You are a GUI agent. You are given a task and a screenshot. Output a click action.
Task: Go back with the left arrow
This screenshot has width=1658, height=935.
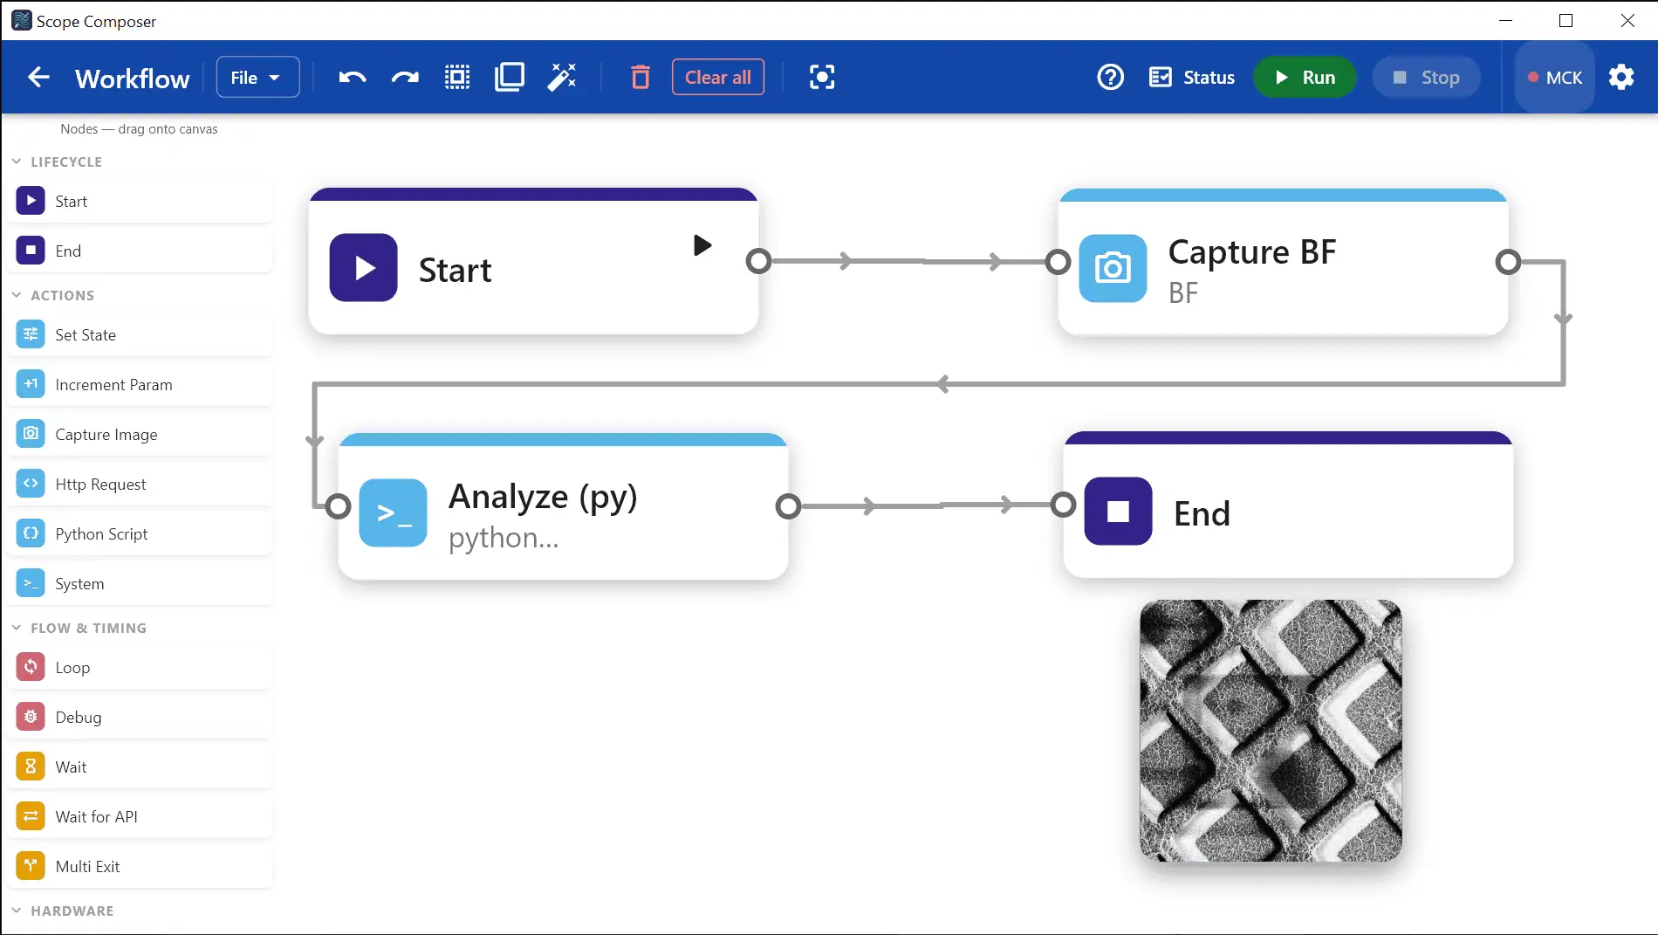coord(38,78)
